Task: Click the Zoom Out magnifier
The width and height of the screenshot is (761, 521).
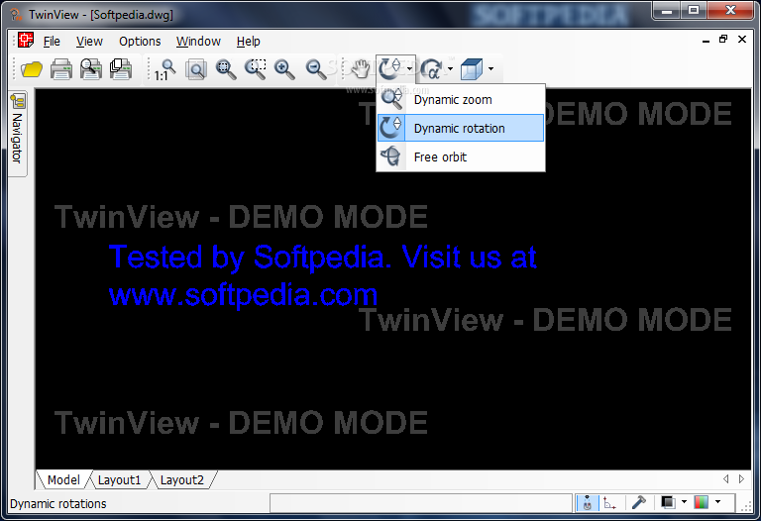Action: 315,69
